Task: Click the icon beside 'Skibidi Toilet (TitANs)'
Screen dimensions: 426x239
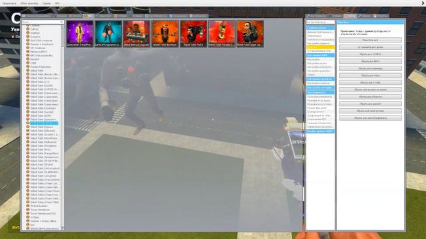Action: [x=28, y=165]
